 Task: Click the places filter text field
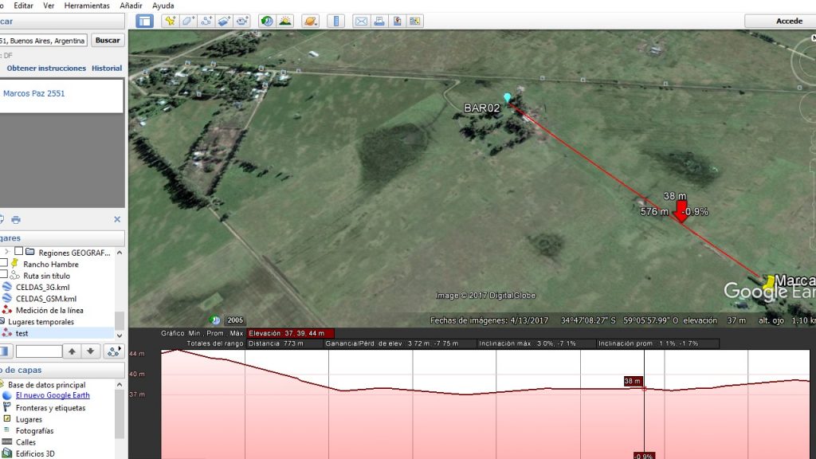coord(39,351)
